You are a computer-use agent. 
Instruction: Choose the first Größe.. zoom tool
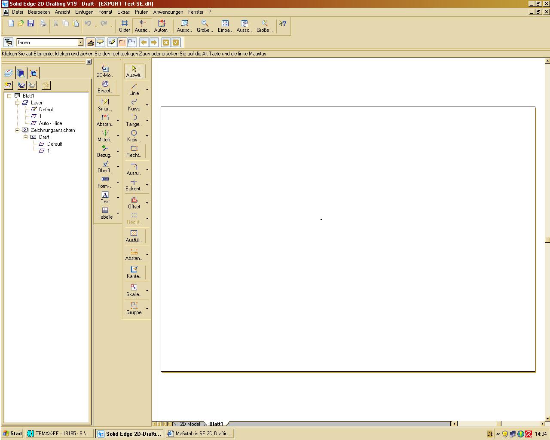205,26
